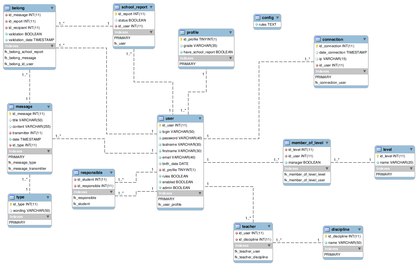Collapse the Indexes section in member_of_level
418x266 pixels.
tap(327, 168)
